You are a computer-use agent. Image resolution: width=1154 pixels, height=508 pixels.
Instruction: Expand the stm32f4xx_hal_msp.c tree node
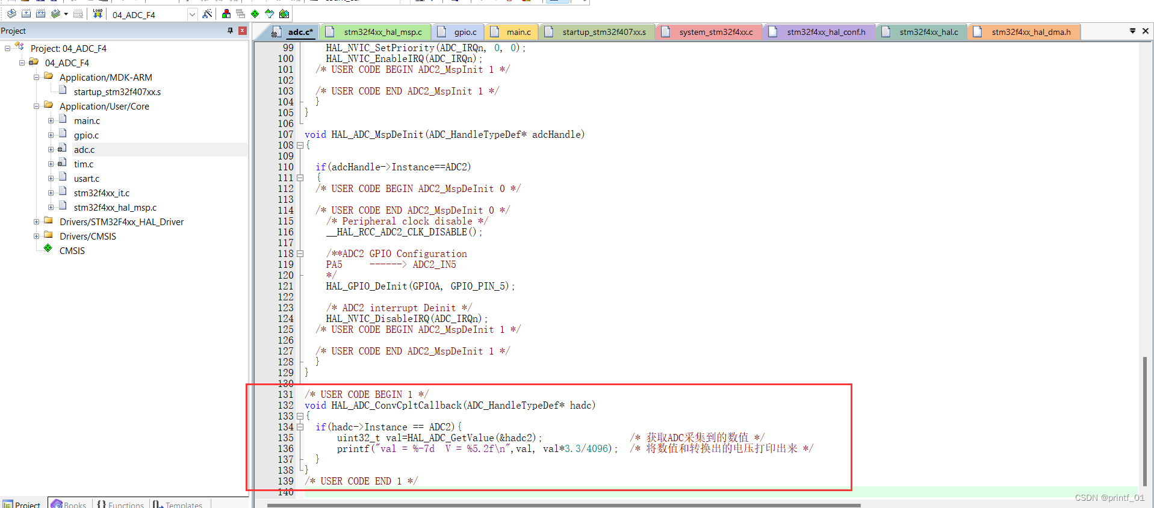point(51,207)
